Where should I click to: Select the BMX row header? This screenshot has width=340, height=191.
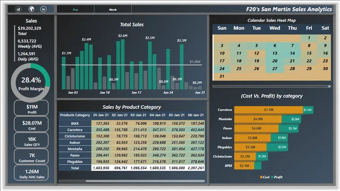click(x=75, y=124)
